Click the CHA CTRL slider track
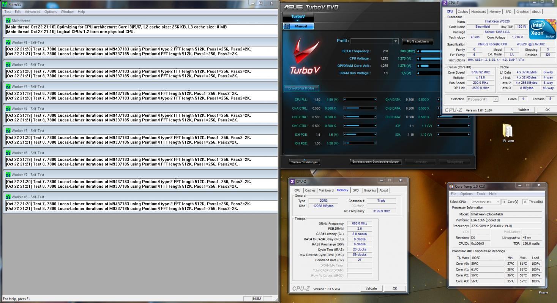Image resolution: width=557 pixels, height=303 pixels. [360, 108]
